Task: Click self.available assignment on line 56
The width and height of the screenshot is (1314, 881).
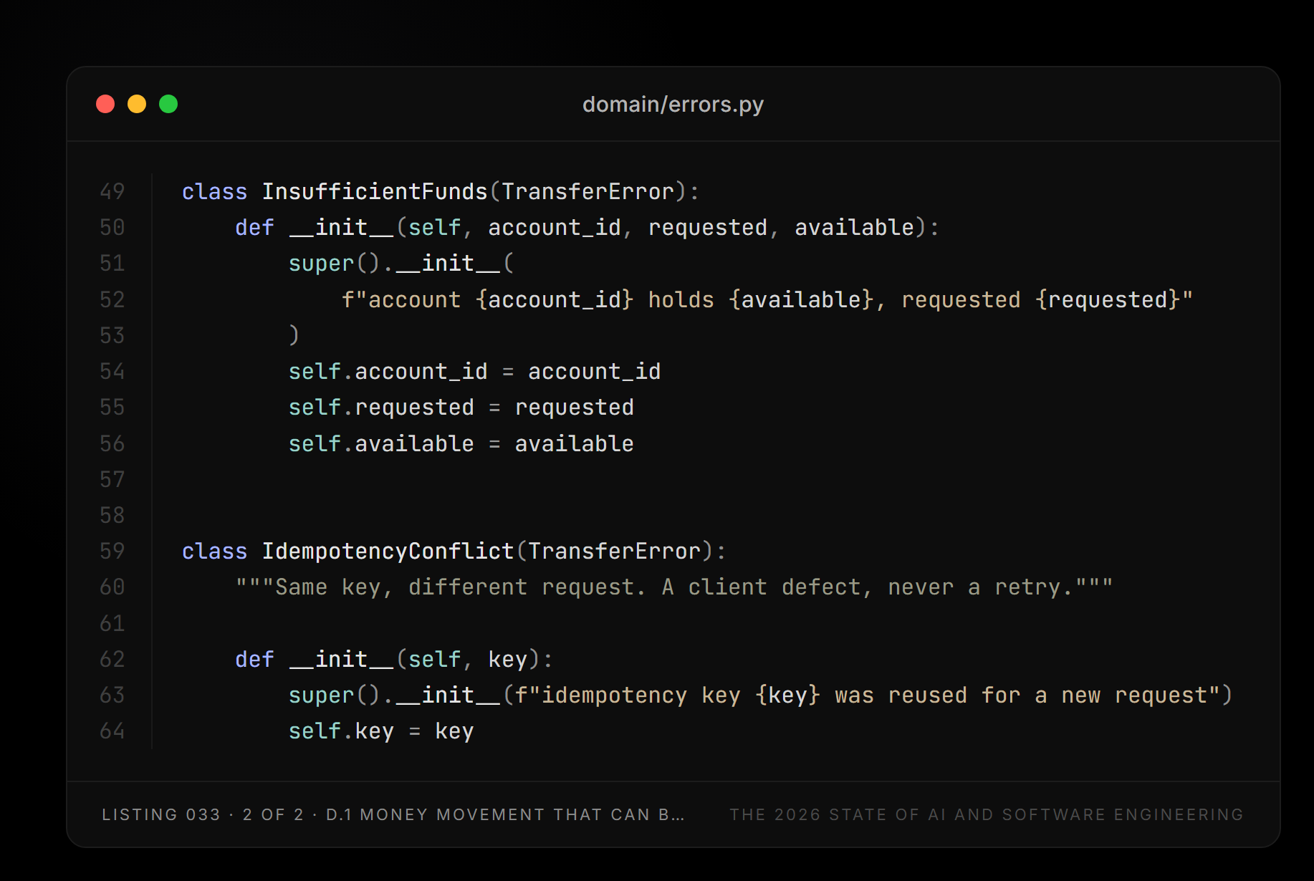Action: pyautogui.click(x=461, y=443)
